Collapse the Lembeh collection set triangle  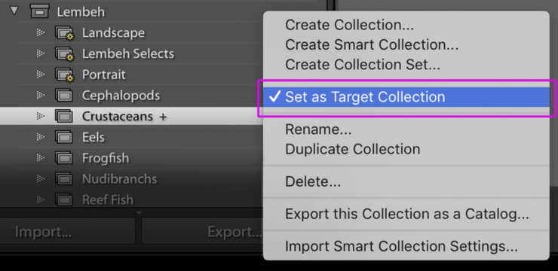point(14,11)
